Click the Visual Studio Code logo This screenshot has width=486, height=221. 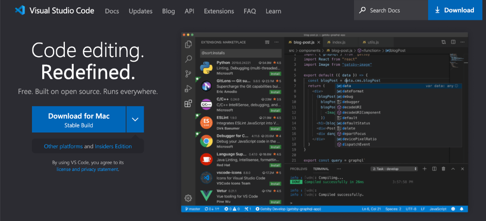pos(19,10)
